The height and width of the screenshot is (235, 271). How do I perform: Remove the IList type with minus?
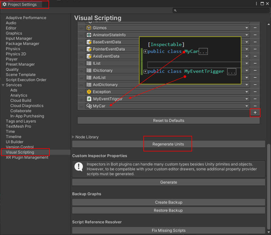point(255,63)
